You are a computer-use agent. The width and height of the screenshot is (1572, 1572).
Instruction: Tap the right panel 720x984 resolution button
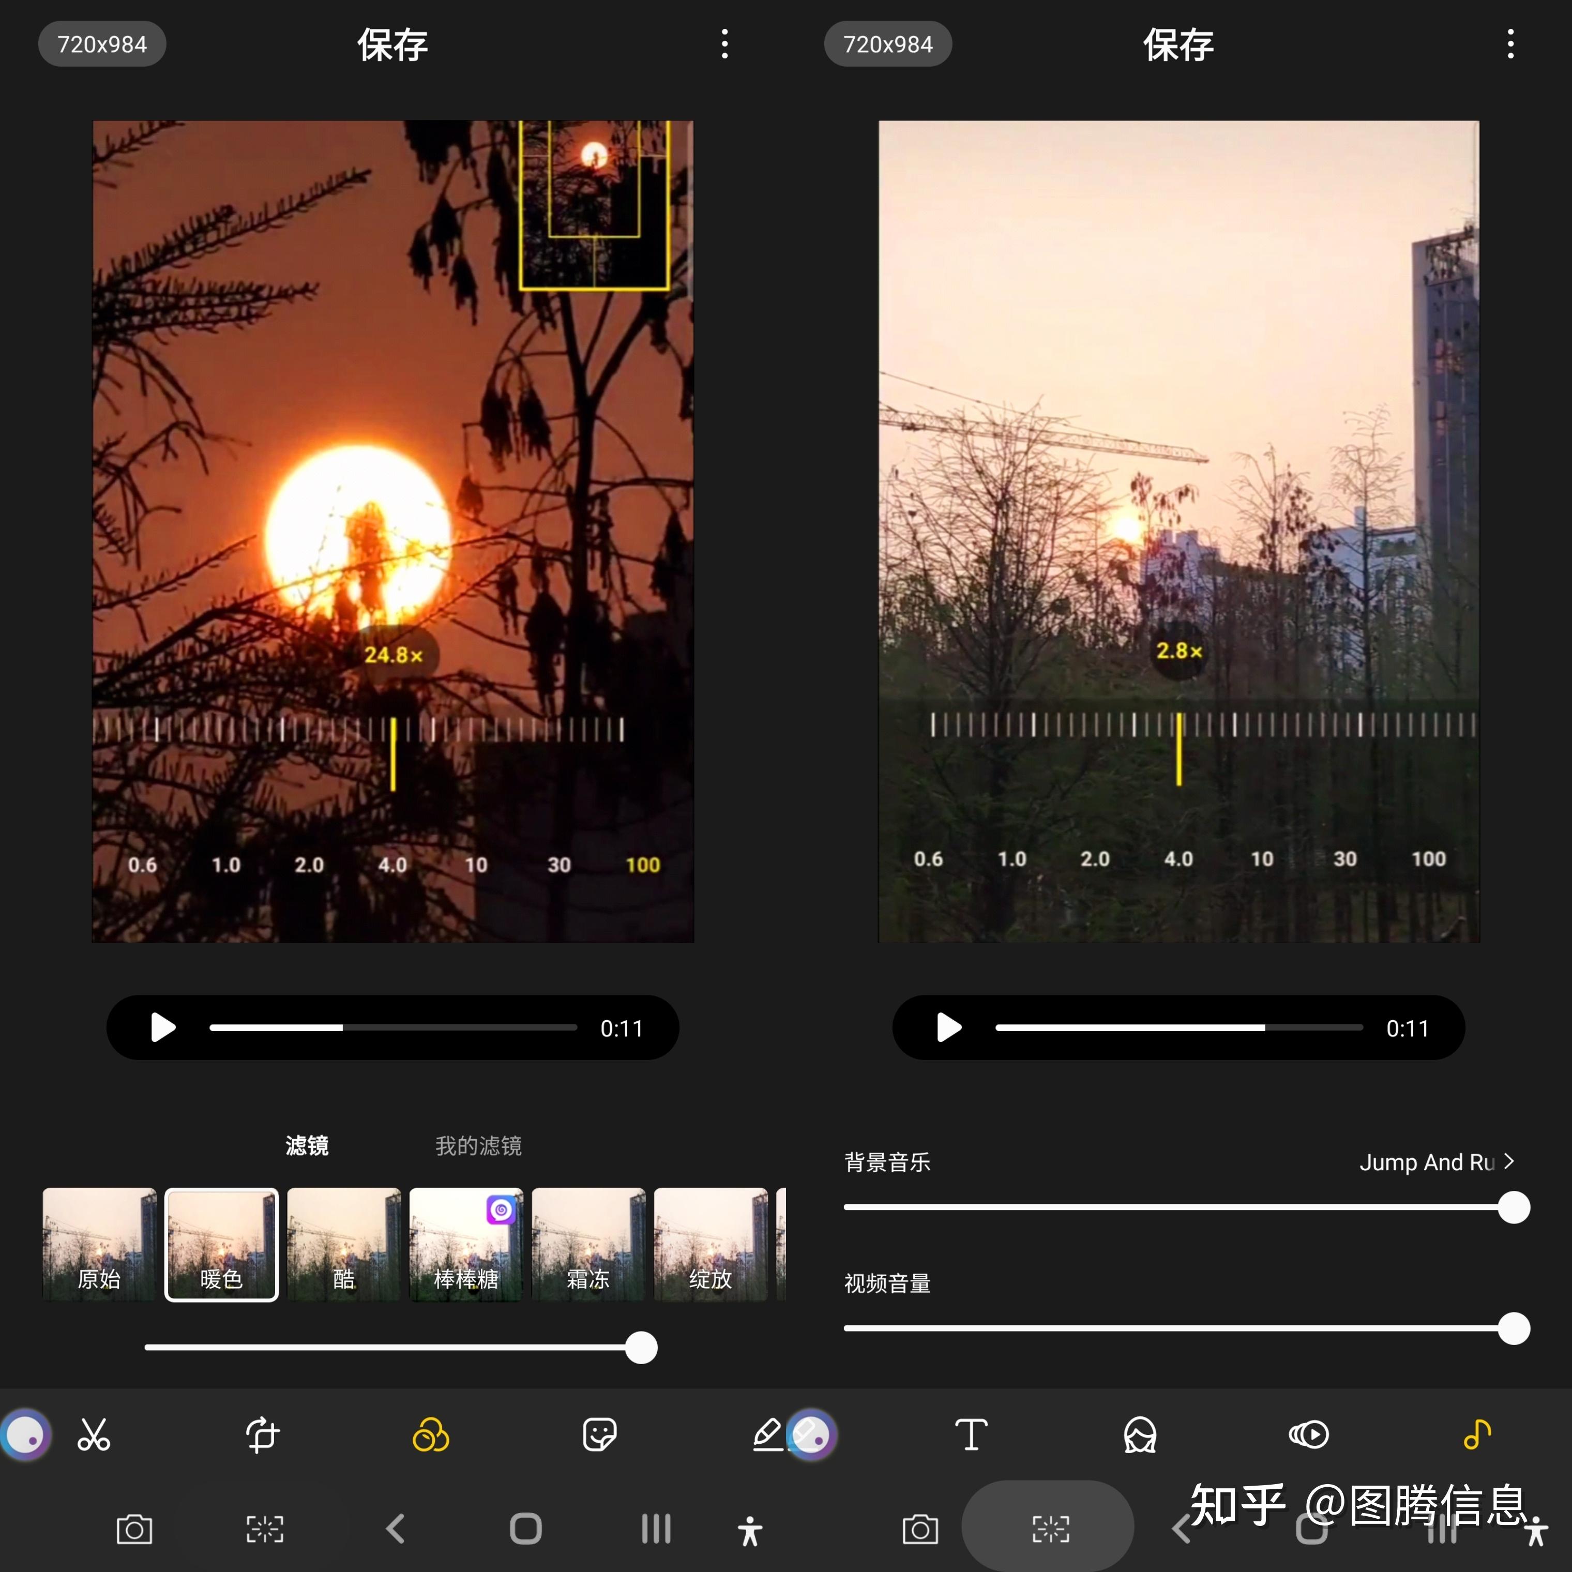pos(888,44)
